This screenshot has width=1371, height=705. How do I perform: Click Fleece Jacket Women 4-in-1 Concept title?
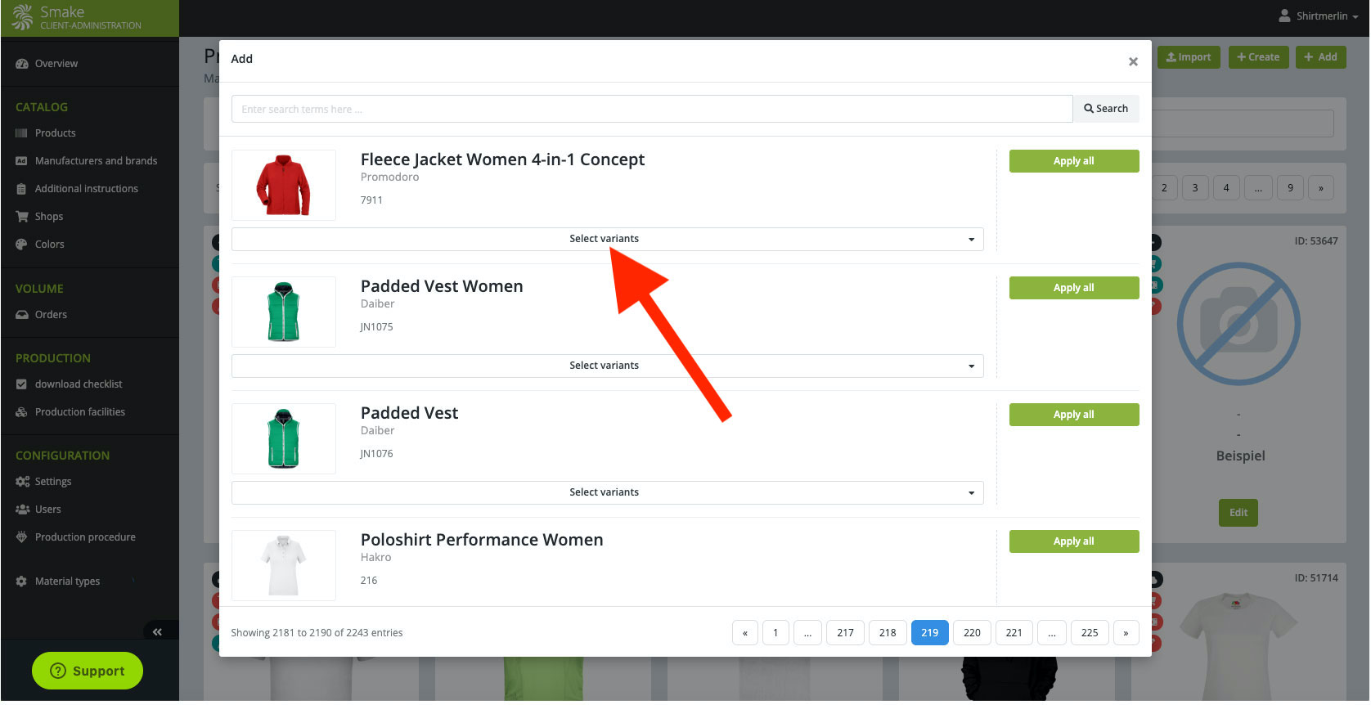[x=502, y=159]
